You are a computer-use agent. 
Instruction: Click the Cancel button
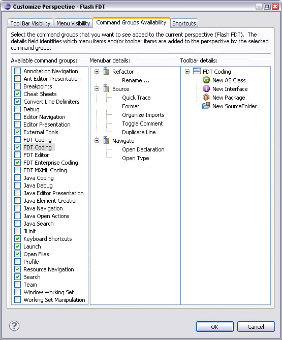(x=256, y=326)
